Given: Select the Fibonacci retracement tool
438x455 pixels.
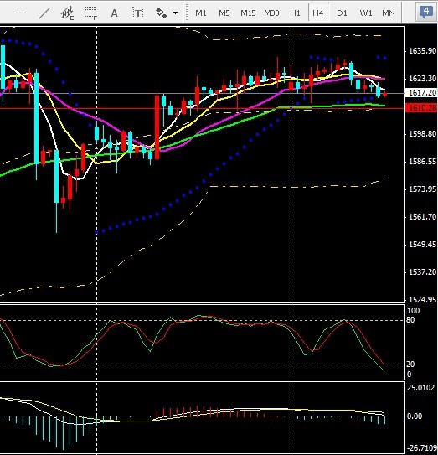Looking at the screenshot, I should (x=91, y=13).
